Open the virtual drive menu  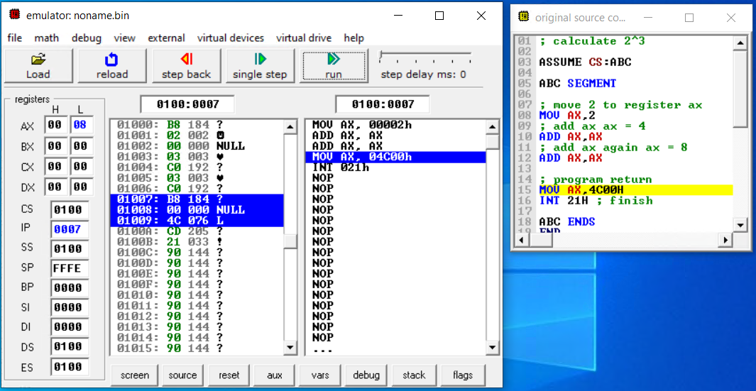304,38
